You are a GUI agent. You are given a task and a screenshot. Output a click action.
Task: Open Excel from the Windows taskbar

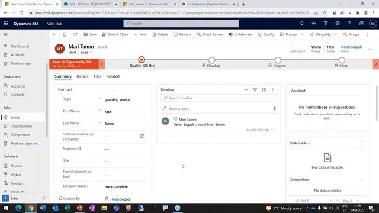68,208
